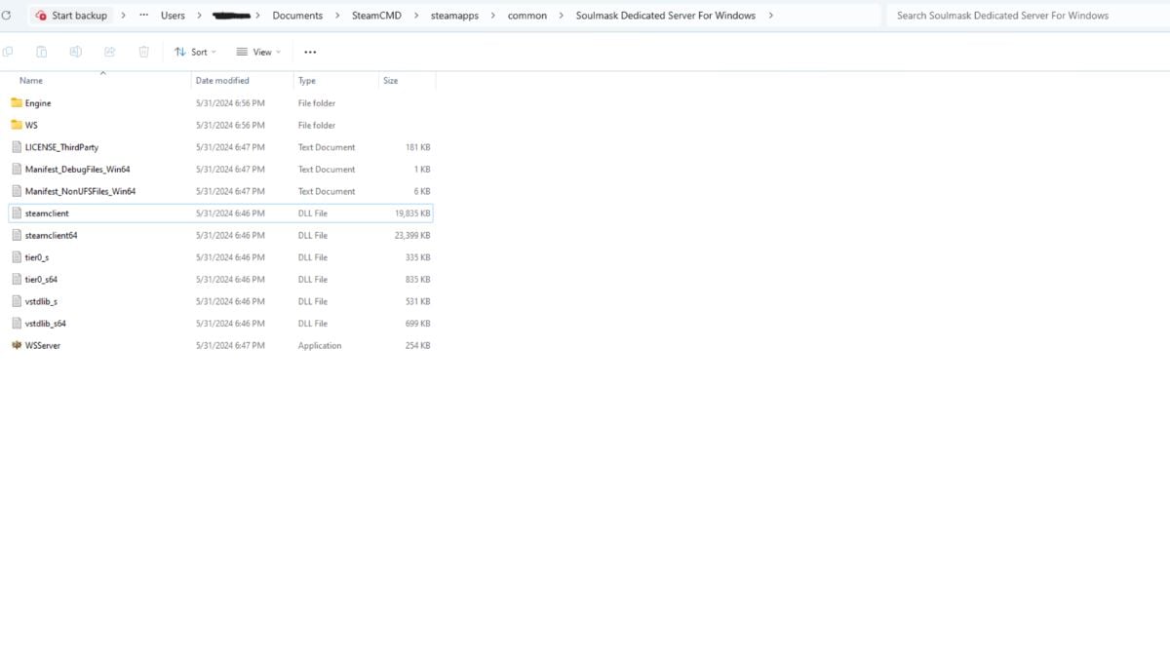The height and width of the screenshot is (658, 1170).
Task: Go to the Documents breadcrumb entry
Action: coord(297,15)
